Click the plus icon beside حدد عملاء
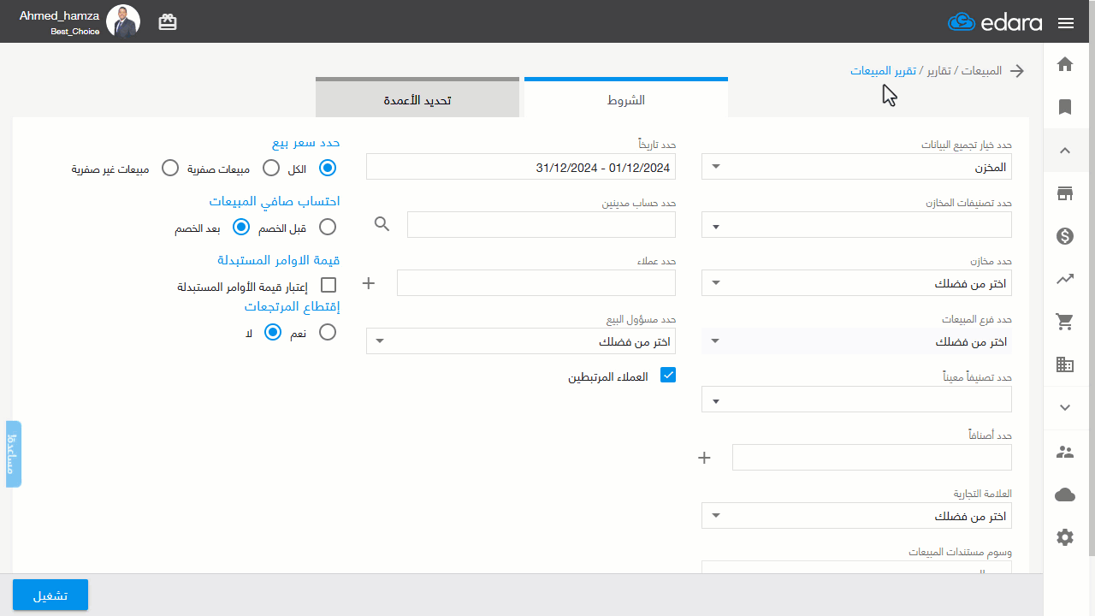The width and height of the screenshot is (1095, 616). 369,283
